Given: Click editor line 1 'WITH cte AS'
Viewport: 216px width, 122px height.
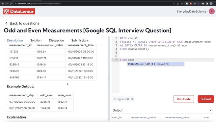Looking at the screenshot, I should (129, 38).
